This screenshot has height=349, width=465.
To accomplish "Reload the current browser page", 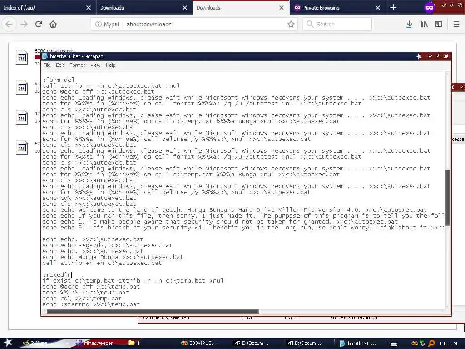I will (39, 24).
